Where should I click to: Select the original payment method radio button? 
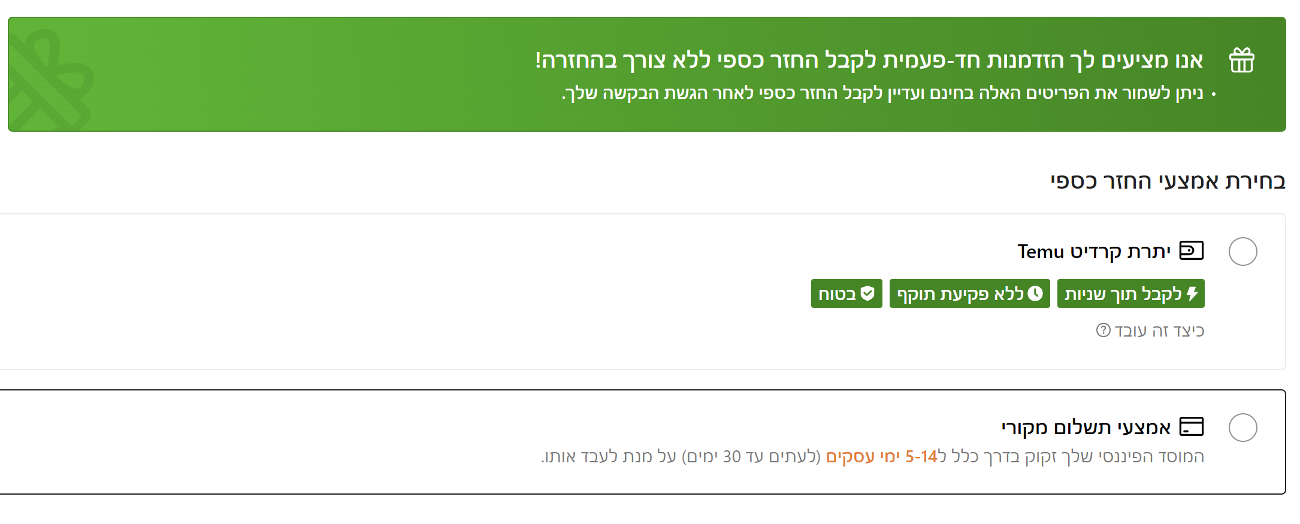[x=1244, y=427]
